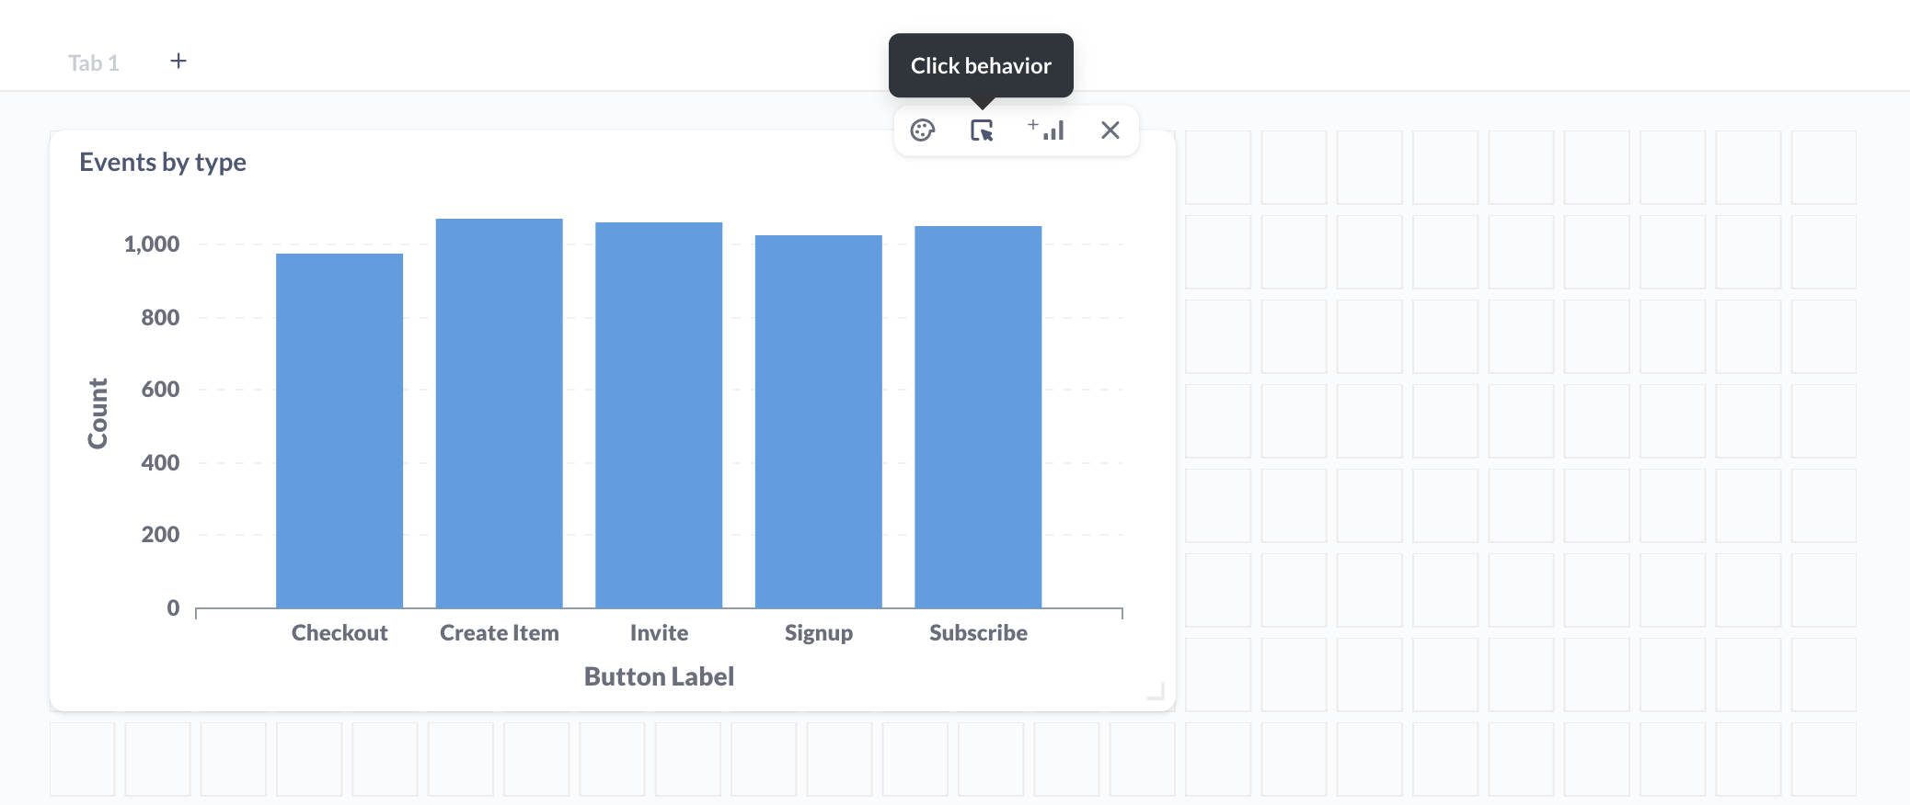Click the Button Label axis title
The image size is (1910, 805).
[658, 676]
